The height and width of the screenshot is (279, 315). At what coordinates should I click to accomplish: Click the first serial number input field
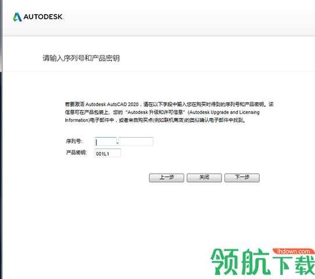[x=106, y=142]
